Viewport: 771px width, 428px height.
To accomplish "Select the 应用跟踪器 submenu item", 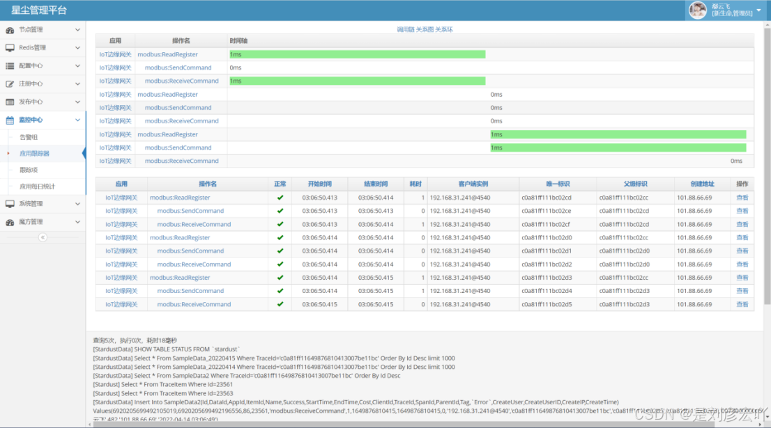I will point(34,154).
